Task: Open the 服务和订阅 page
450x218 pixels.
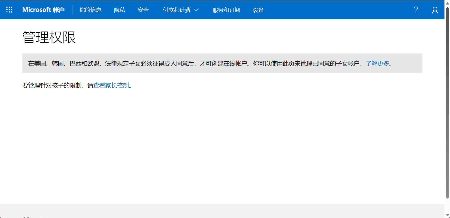Action: [x=226, y=10]
